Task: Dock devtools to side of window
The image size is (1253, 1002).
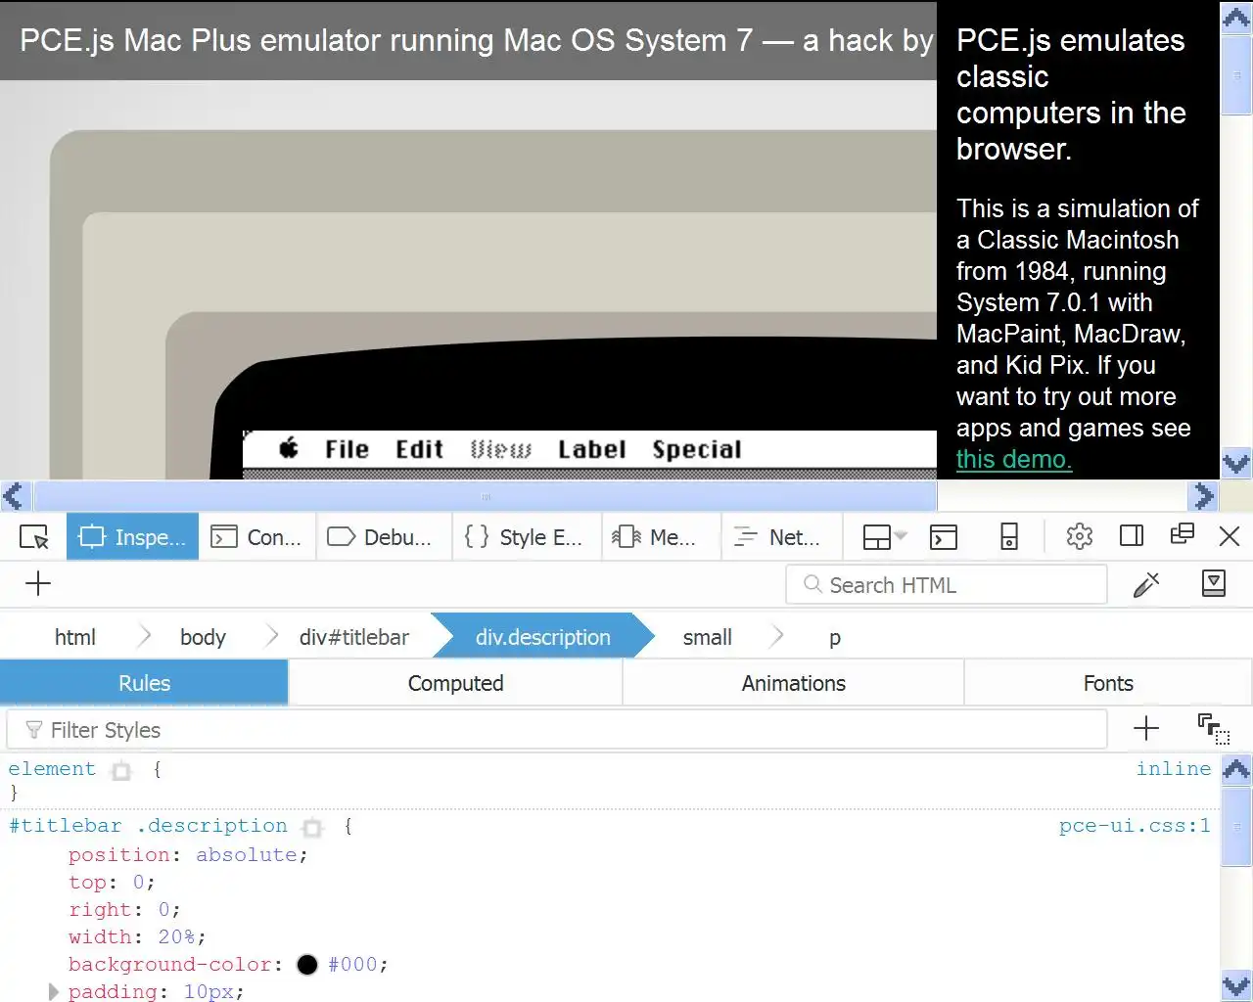Action: (1132, 535)
